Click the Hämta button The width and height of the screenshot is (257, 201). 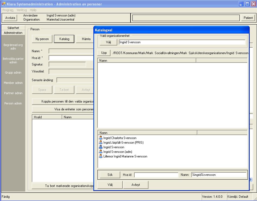(85, 39)
